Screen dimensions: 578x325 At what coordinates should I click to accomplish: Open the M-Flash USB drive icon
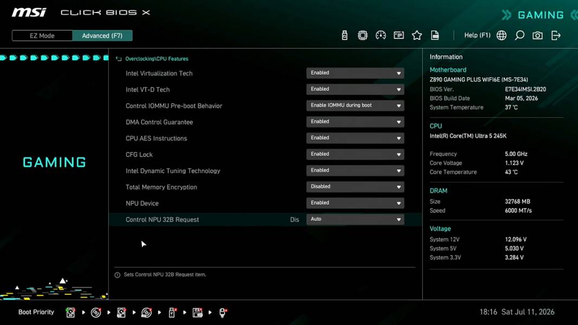(x=344, y=35)
